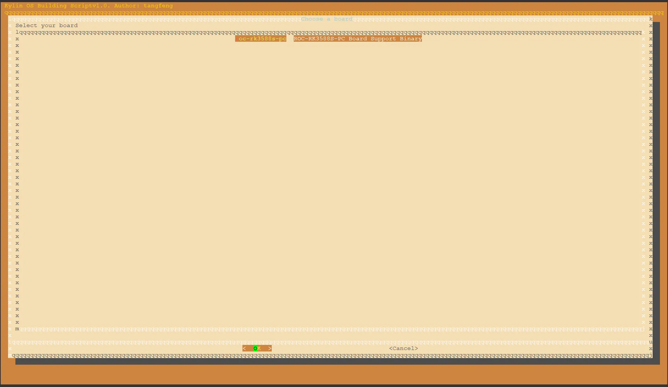Select the roc-rk3588s-pc board tag
668x387 pixels.
tap(261, 39)
